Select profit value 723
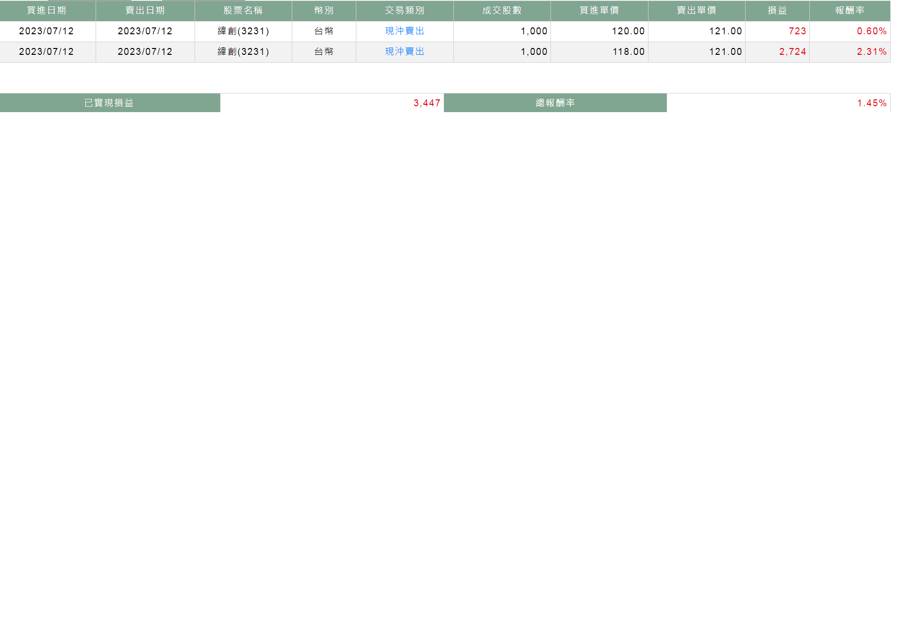Image resolution: width=899 pixels, height=634 pixels. (797, 31)
